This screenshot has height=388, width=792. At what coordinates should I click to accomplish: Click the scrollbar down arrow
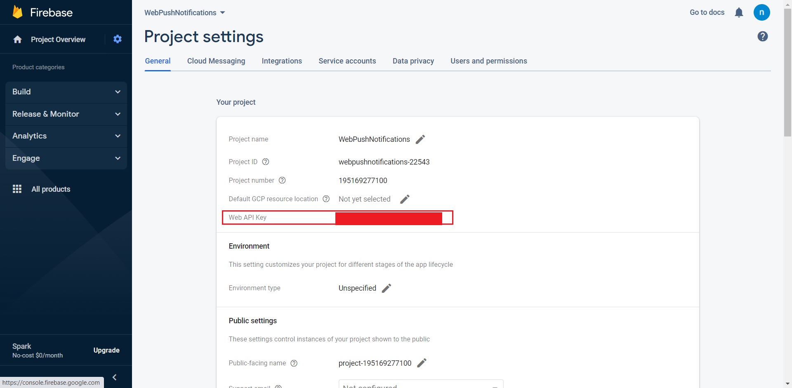[787, 384]
